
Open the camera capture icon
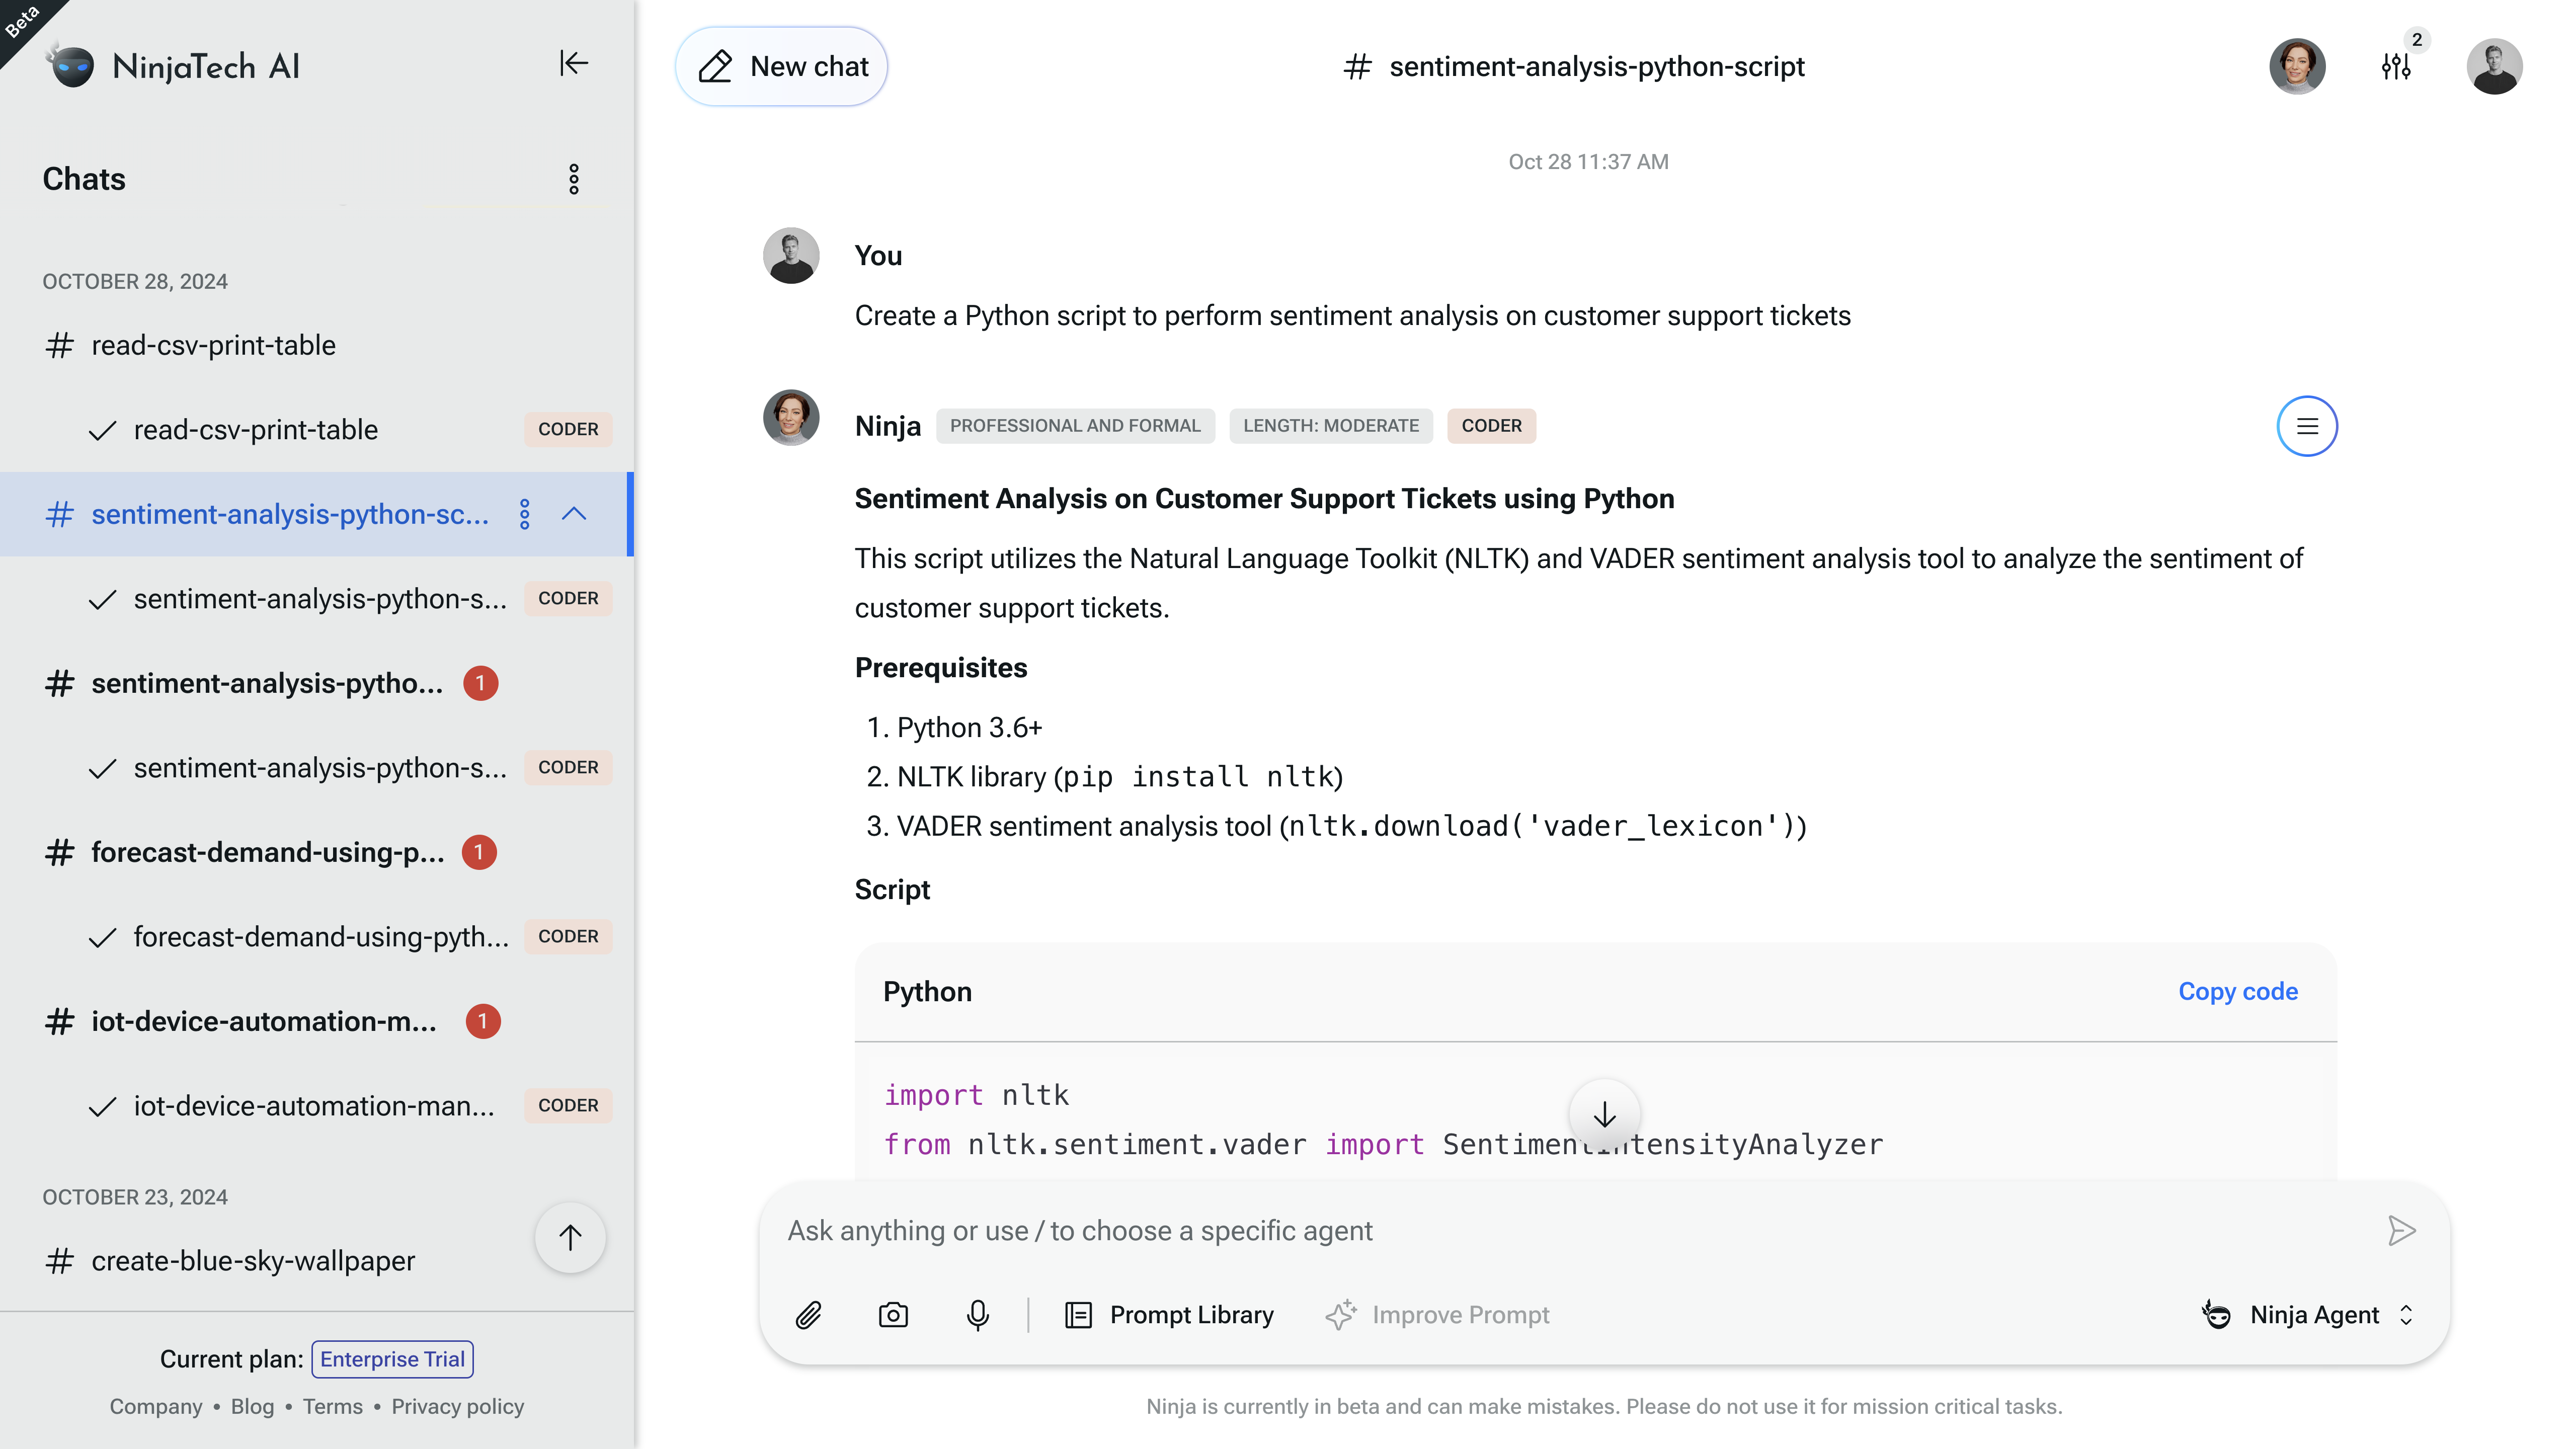pos(893,1315)
